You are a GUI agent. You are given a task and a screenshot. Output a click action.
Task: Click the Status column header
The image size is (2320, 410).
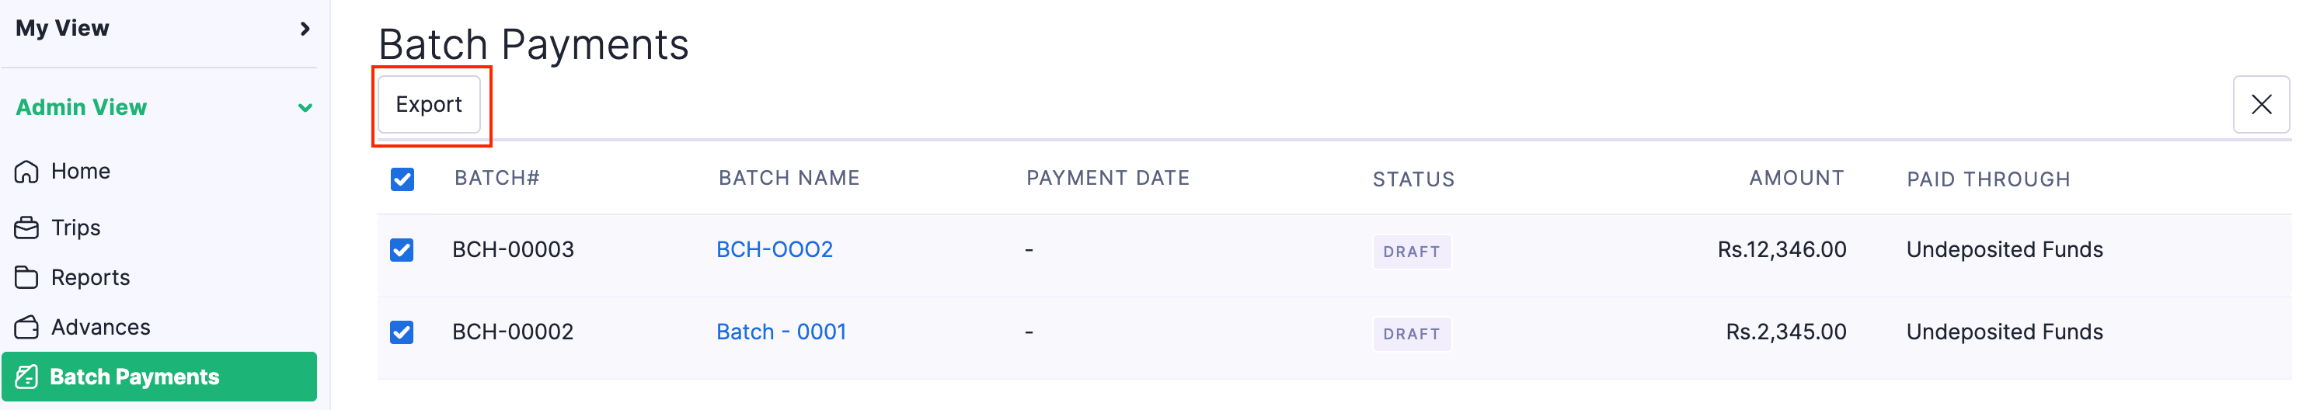(x=1413, y=180)
